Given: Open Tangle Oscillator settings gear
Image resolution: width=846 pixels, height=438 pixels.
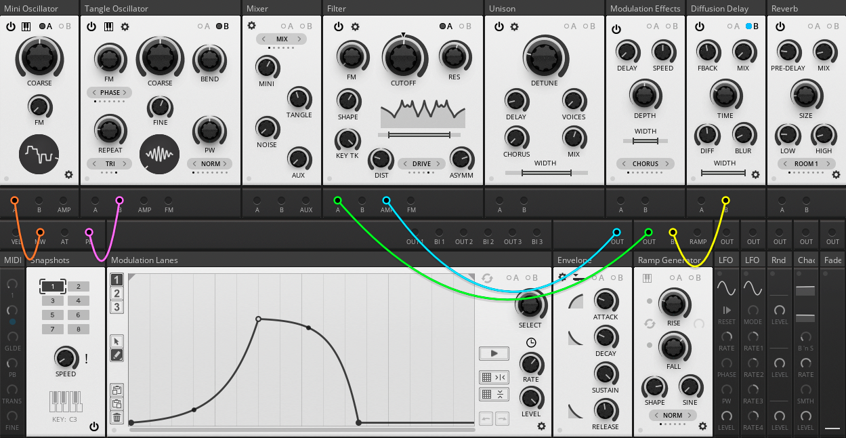Looking at the screenshot, I should (x=125, y=26).
